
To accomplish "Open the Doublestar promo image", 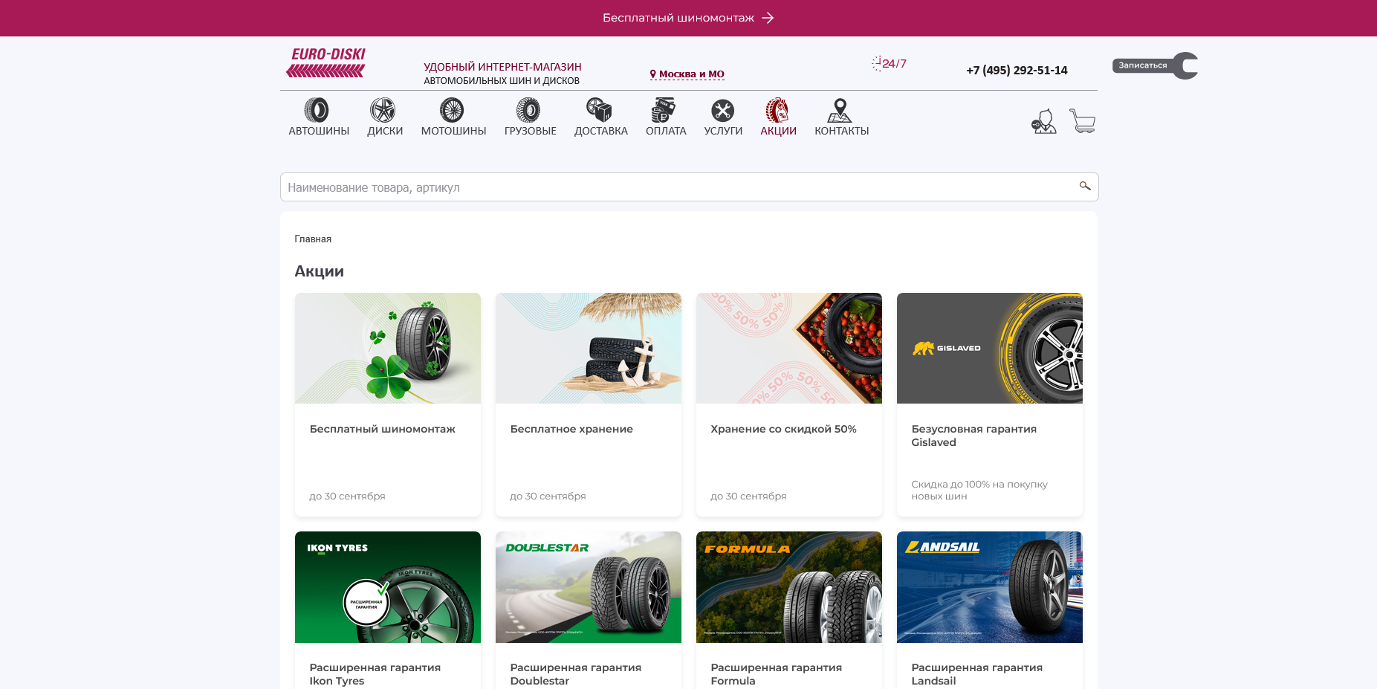I will click(589, 587).
